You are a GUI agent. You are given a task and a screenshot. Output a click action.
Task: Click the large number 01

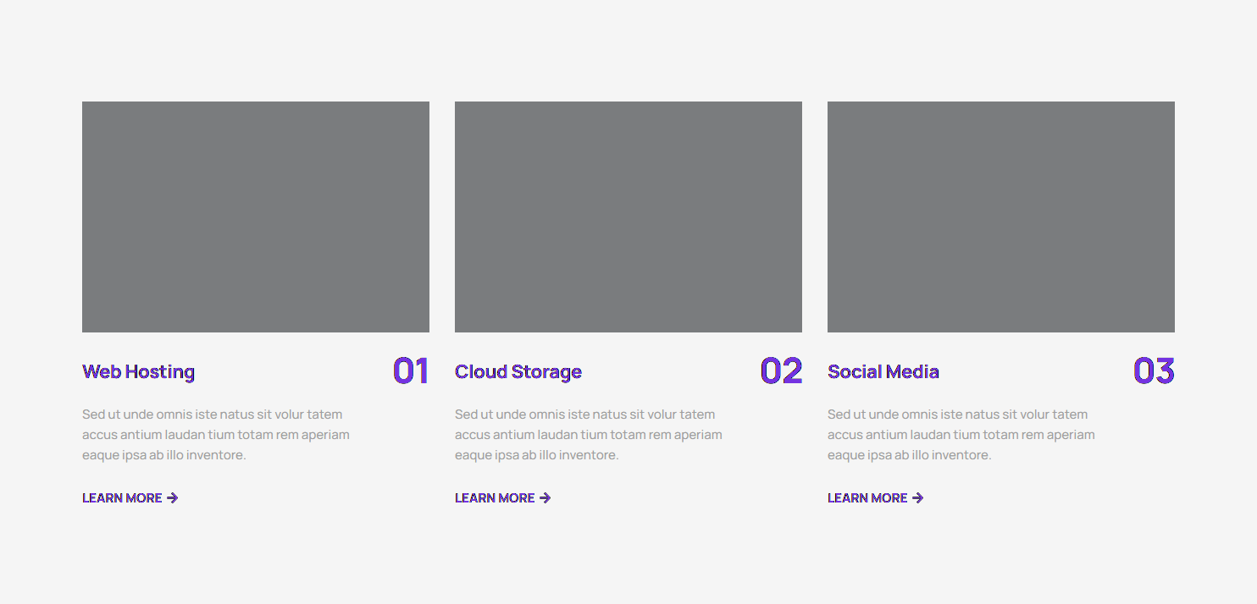pos(411,371)
